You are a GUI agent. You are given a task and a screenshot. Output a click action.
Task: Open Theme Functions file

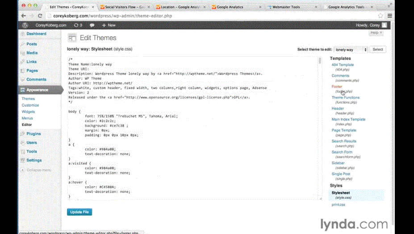pyautogui.click(x=346, y=97)
